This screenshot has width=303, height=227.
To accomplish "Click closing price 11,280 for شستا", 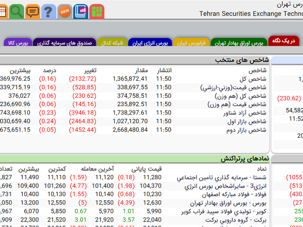I will click(x=153, y=177).
